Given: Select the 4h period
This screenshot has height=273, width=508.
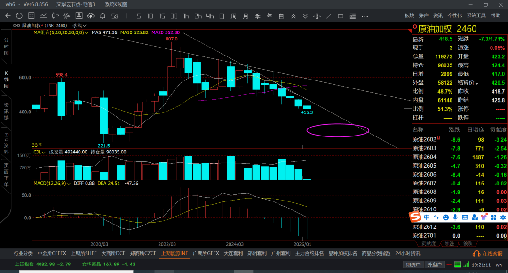Looking at the screenshot, I should pyautogui.click(x=210, y=16).
